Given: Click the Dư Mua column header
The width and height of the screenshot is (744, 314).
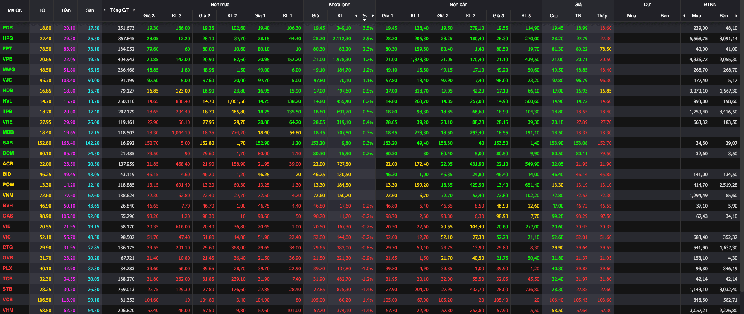Looking at the screenshot, I should (x=632, y=16).
